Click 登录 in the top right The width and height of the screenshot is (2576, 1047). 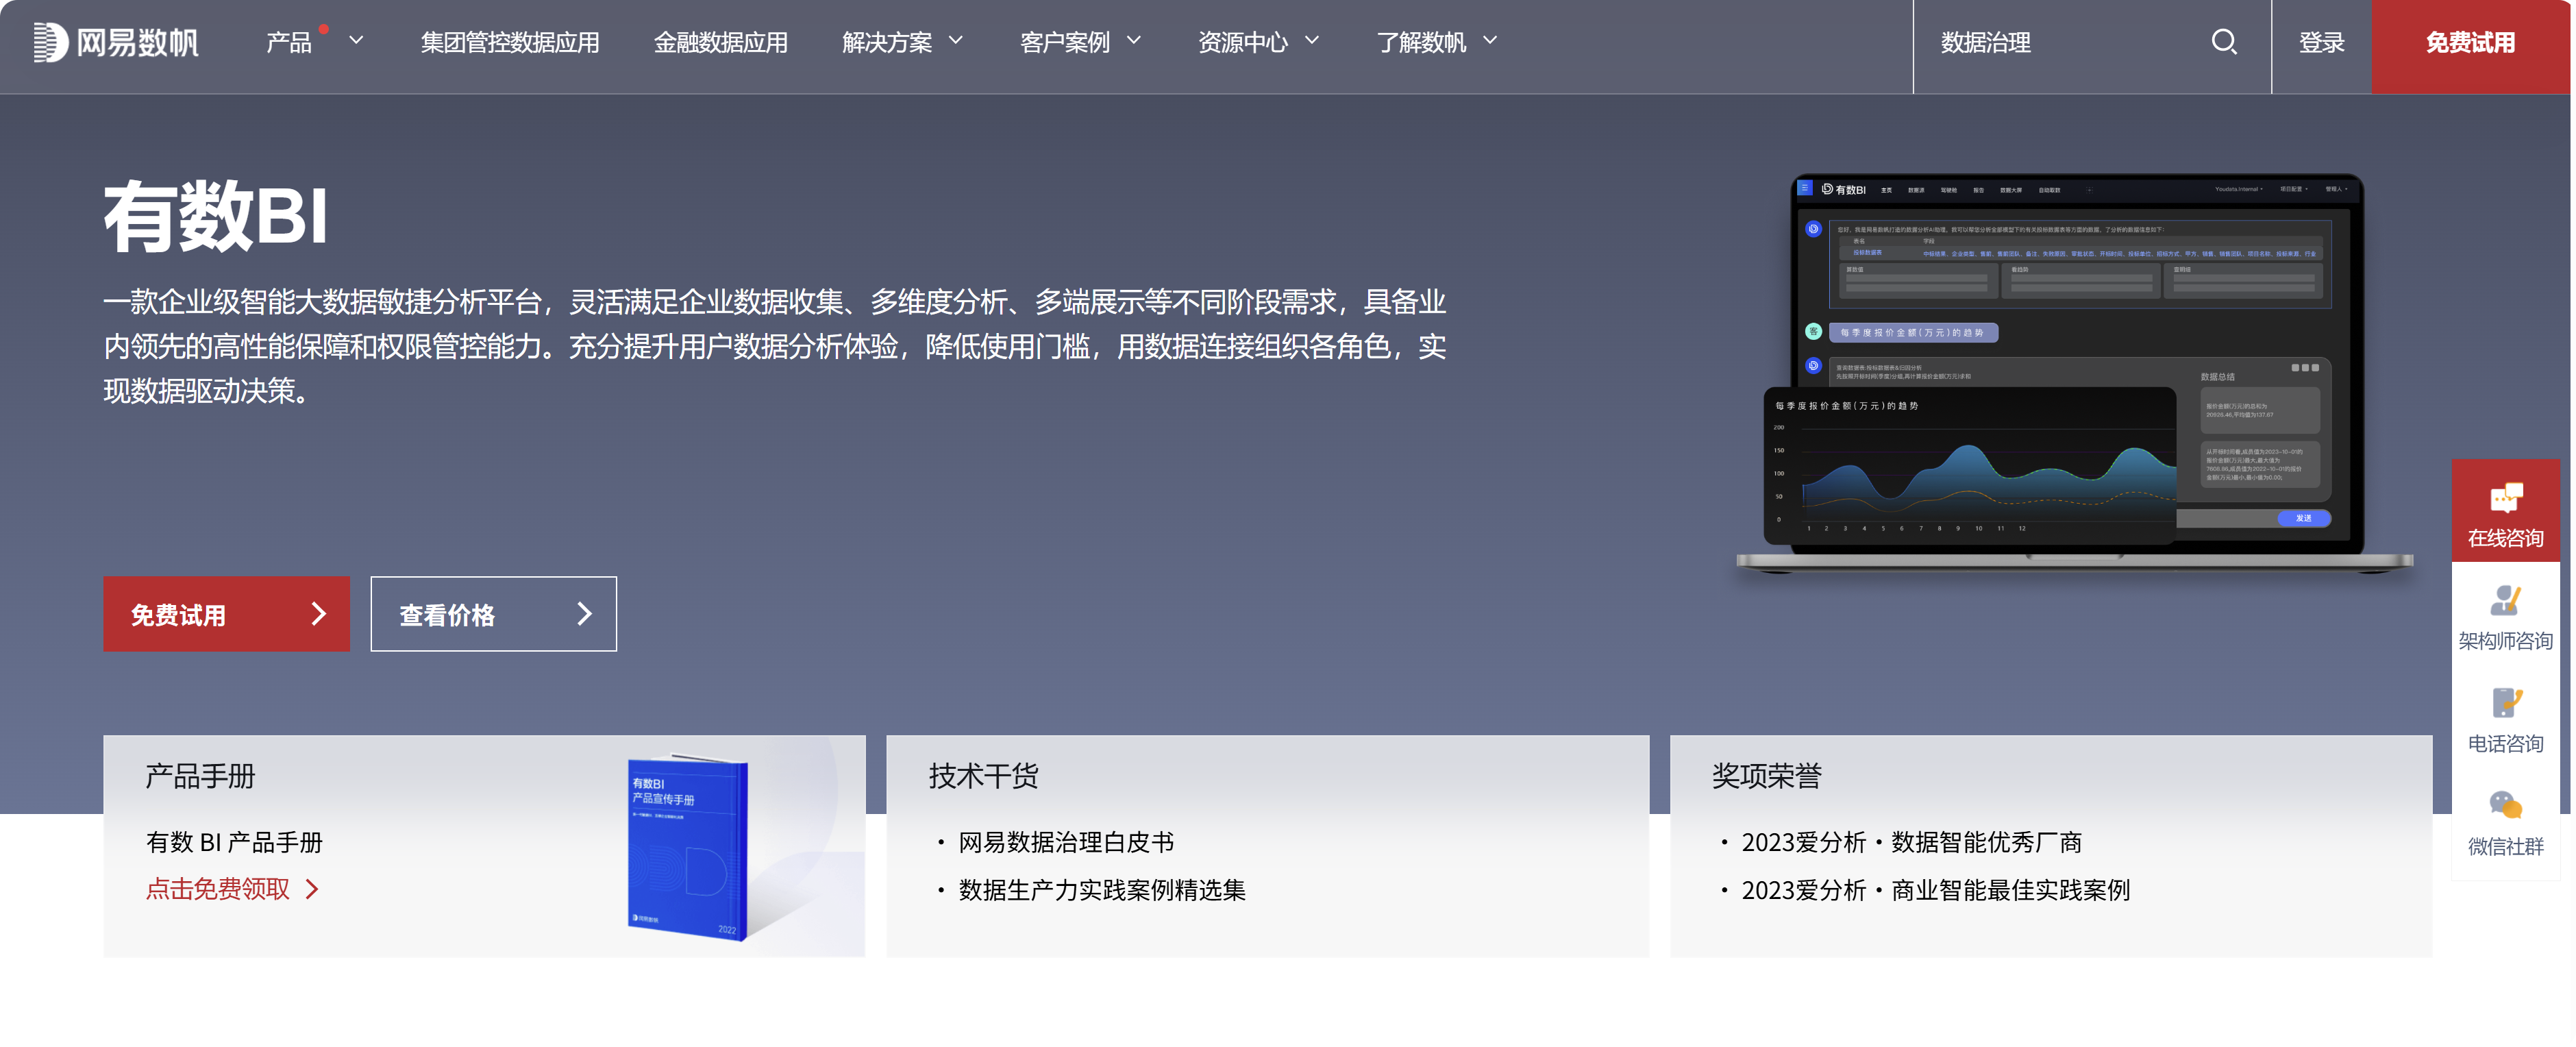pos(2322,43)
